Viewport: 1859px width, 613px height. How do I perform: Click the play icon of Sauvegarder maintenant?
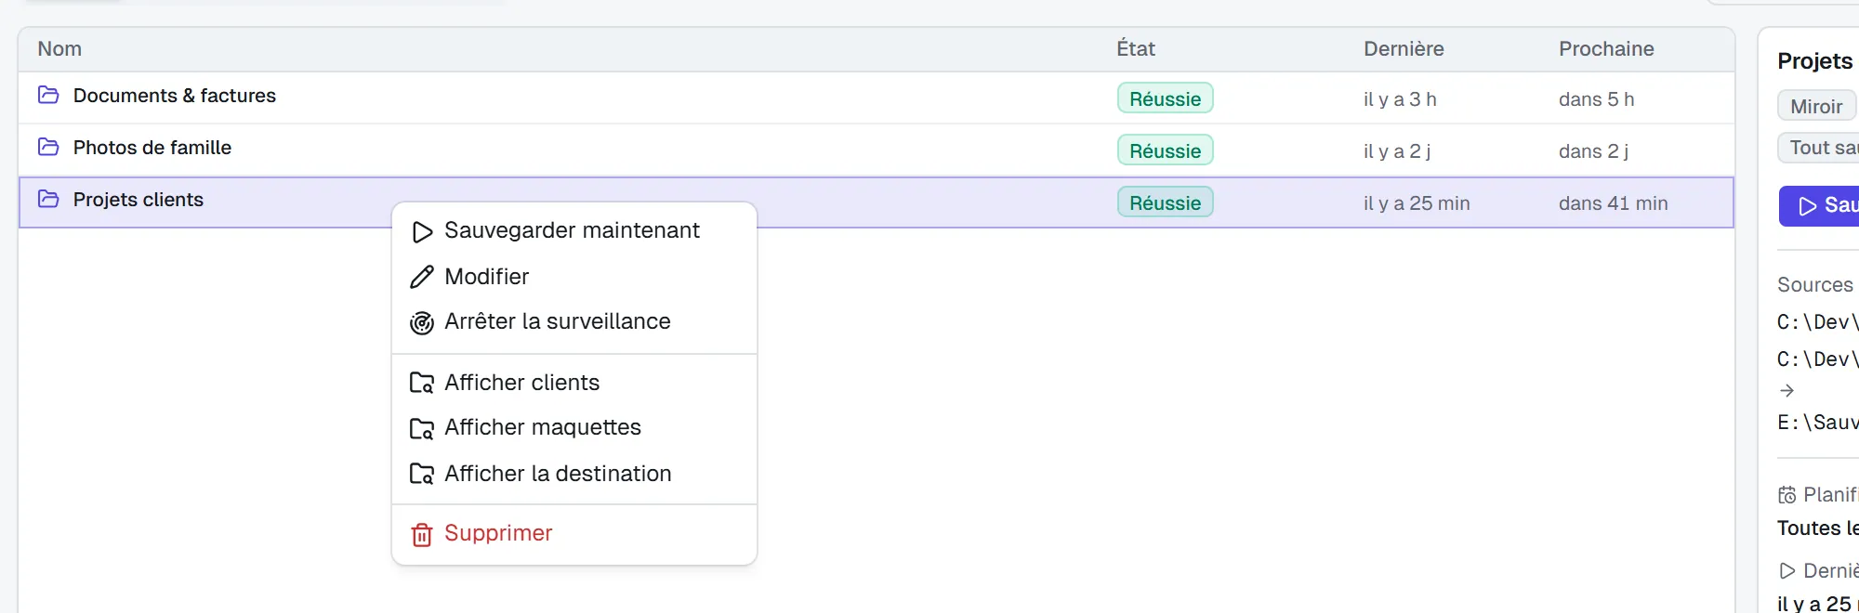pyautogui.click(x=422, y=231)
